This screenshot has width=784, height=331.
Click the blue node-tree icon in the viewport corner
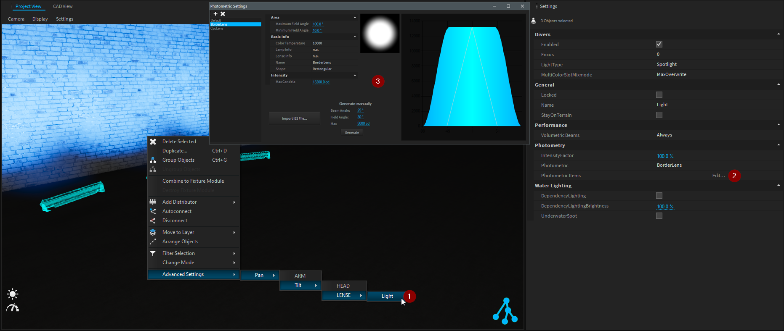tap(505, 311)
